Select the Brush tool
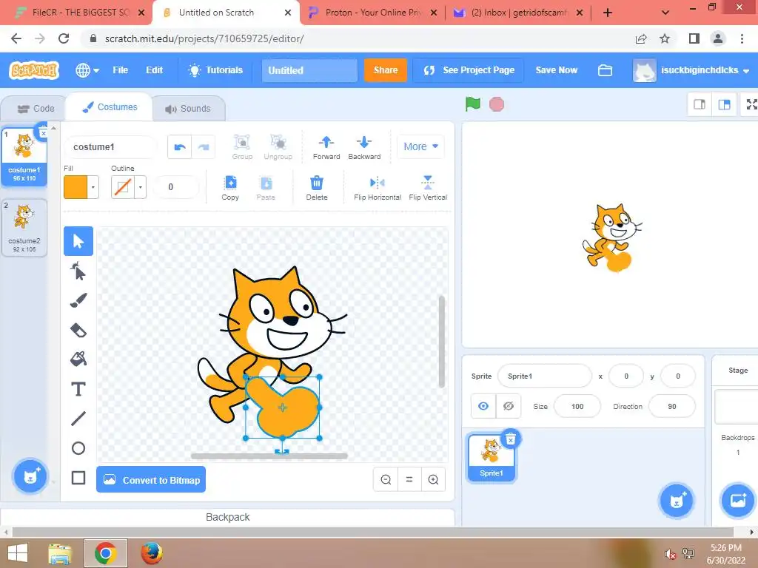758x568 pixels. (x=78, y=300)
